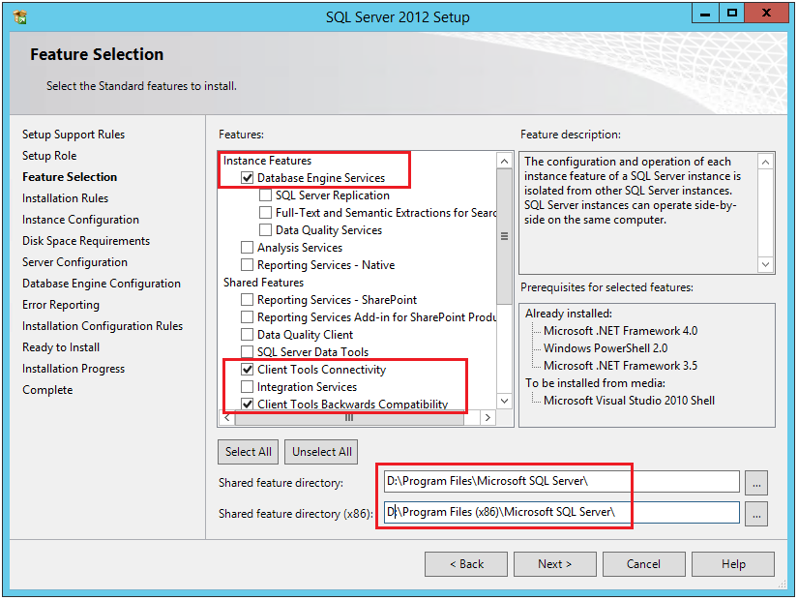The height and width of the screenshot is (600, 798).
Task: Click the feature description scroll down arrow
Action: point(765,264)
